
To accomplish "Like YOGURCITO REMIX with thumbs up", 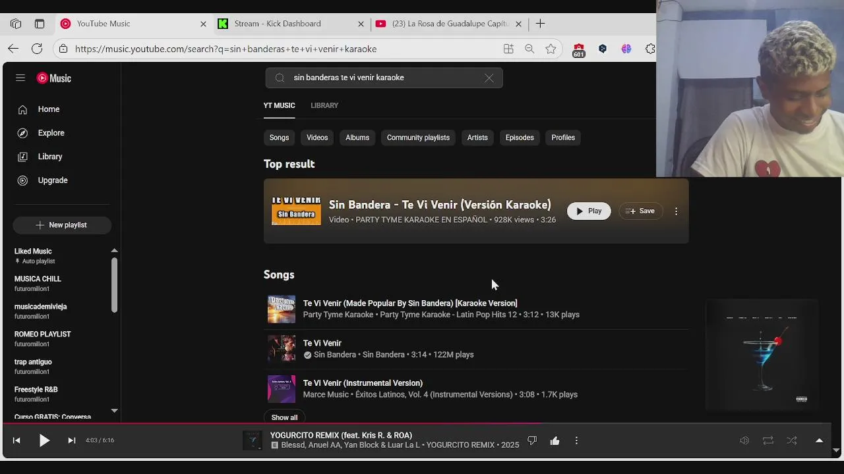I will [555, 440].
